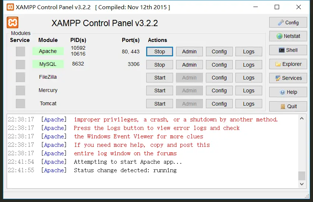Click the MySQL PID 8632 value

[78, 64]
